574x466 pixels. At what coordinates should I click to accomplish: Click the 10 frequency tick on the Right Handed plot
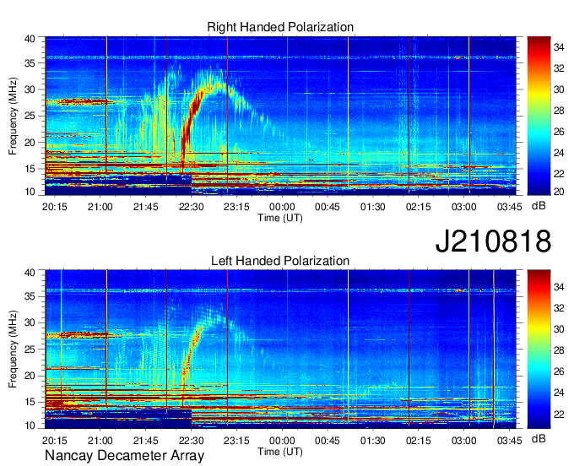tap(30, 192)
